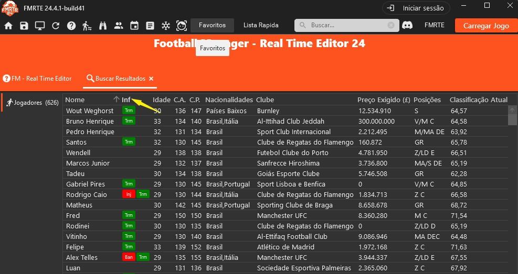This screenshot has width=518, height=274.
Task: Click the magnifier icon in search box
Action: (x=302, y=25)
